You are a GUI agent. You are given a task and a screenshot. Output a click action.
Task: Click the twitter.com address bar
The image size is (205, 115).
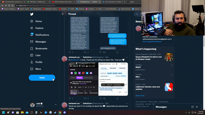tap(78, 6)
